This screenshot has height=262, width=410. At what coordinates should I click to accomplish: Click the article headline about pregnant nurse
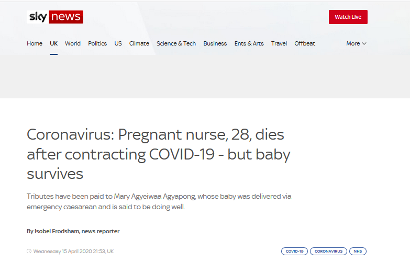[159, 154]
